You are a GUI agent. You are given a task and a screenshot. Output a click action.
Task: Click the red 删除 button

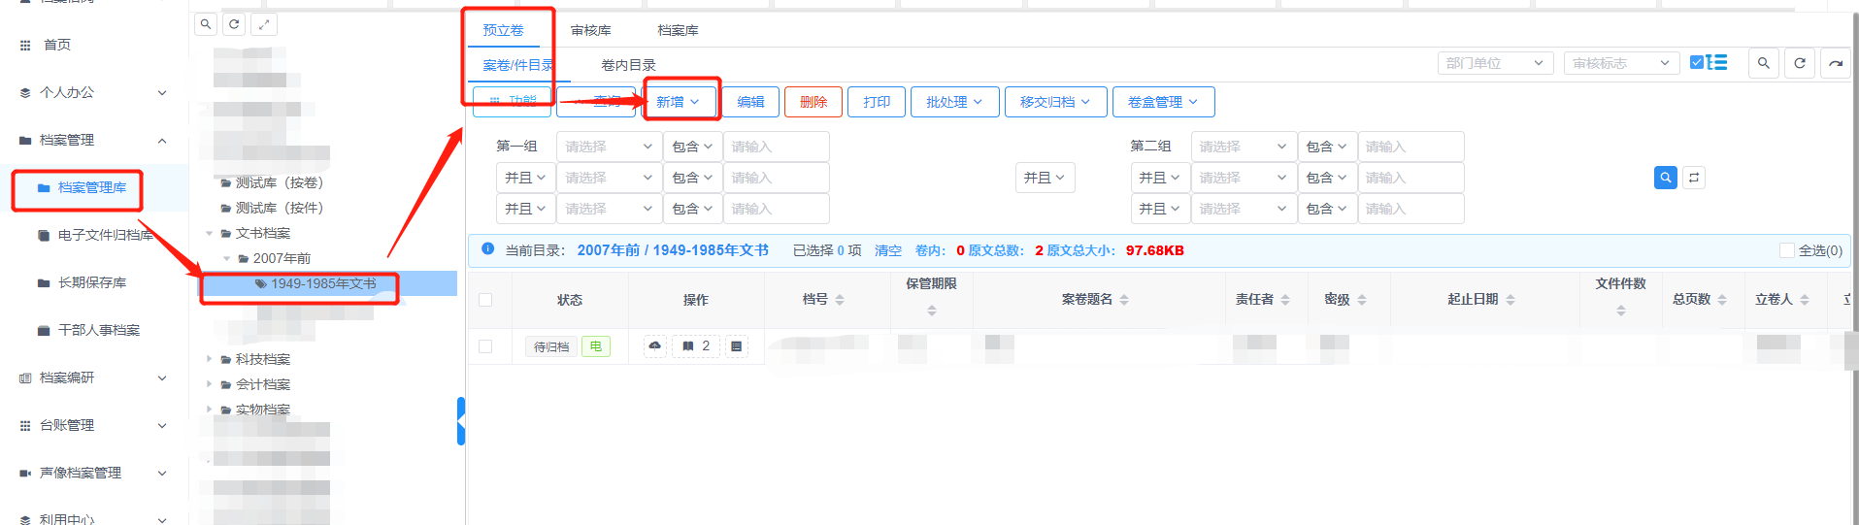[813, 102]
